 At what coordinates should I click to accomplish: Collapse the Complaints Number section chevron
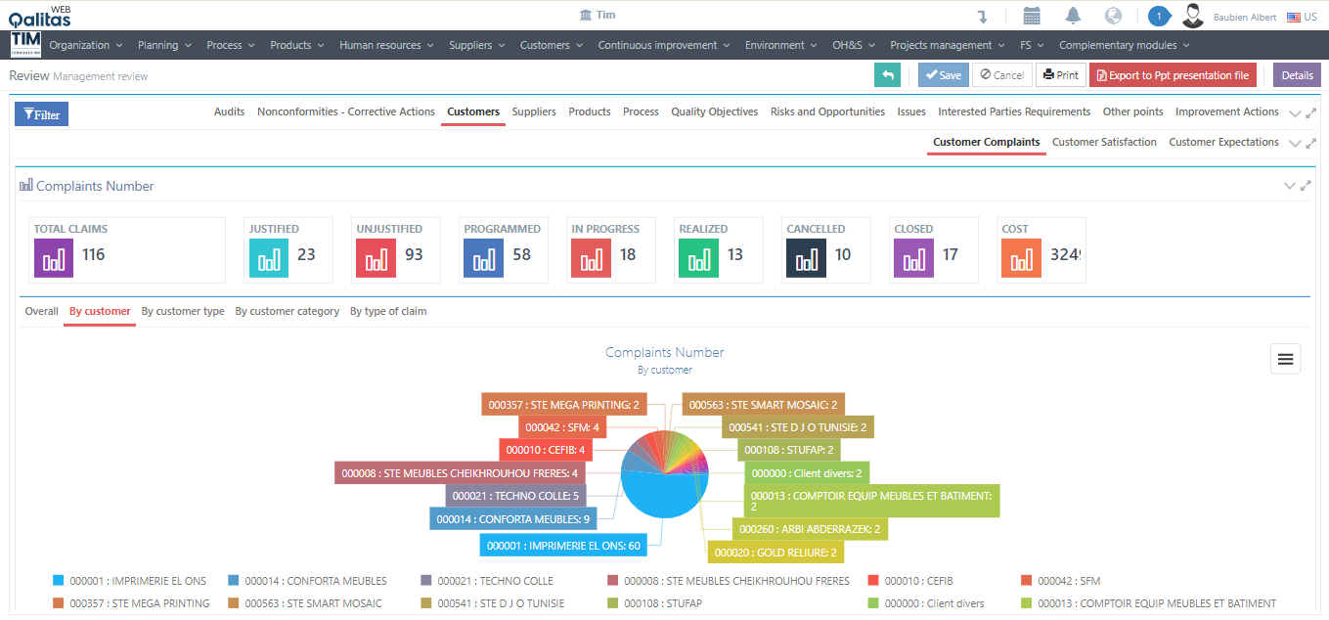coord(1290,185)
